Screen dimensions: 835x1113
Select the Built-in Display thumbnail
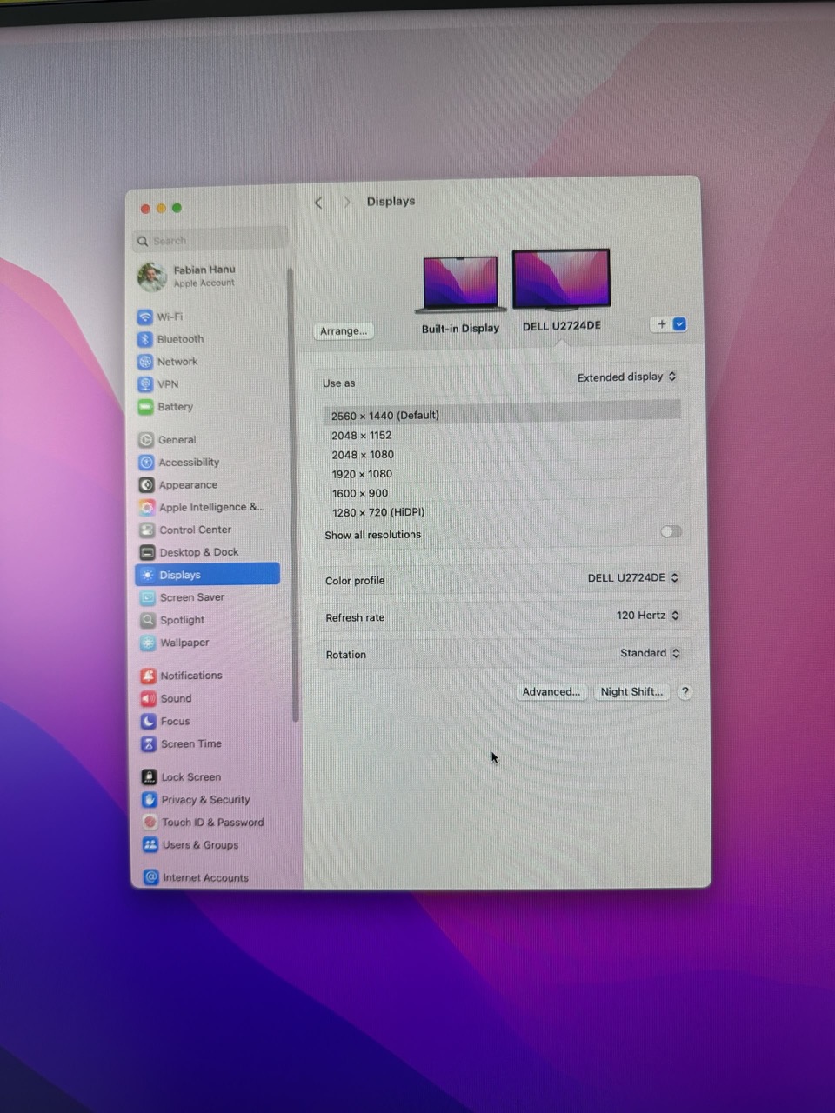click(x=460, y=284)
